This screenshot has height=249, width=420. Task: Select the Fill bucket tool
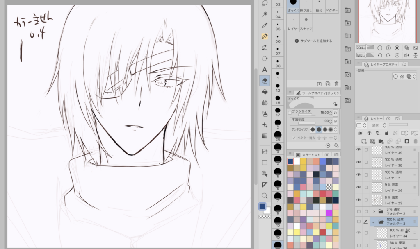(265, 92)
